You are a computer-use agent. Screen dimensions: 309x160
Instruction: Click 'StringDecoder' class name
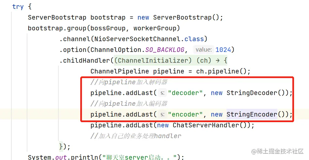(x=252, y=93)
